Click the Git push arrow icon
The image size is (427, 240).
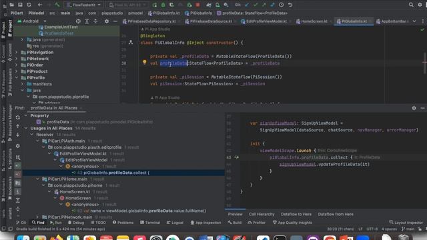coord(264,5)
